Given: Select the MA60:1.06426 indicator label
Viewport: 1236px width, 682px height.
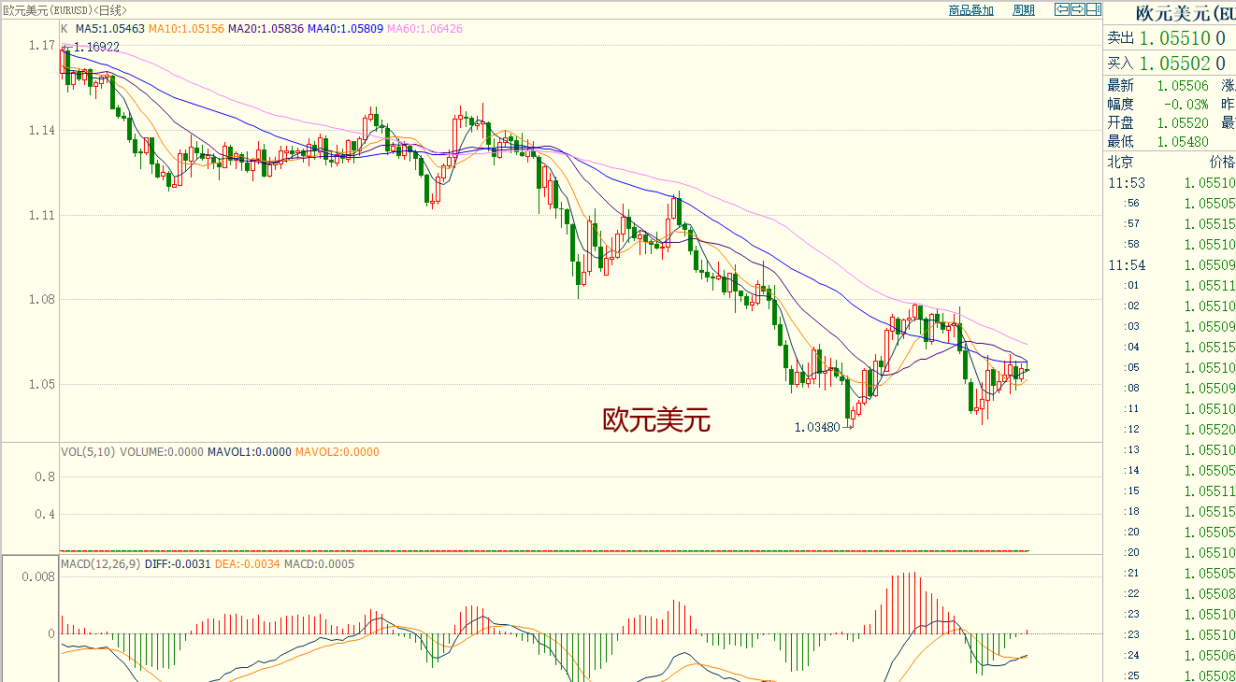Looking at the screenshot, I should tap(425, 29).
